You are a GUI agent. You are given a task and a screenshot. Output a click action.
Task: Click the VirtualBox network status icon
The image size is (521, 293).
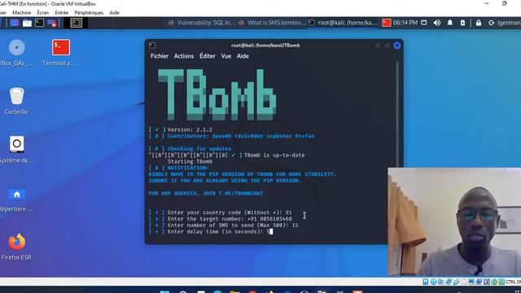point(449,282)
